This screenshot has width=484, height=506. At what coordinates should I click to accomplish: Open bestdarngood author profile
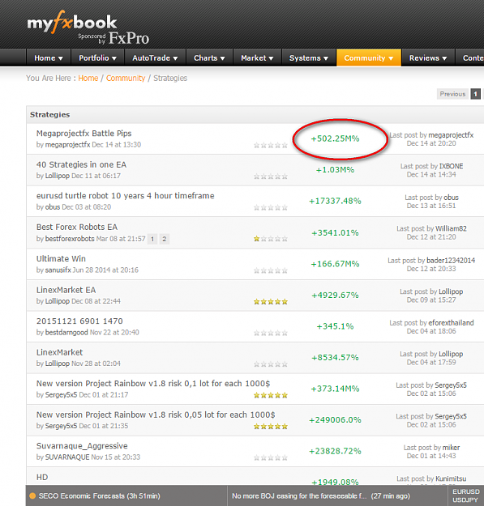click(66, 333)
